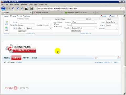
Task: Toggle the Include In Menu checkbox
Action: tap(51, 25)
